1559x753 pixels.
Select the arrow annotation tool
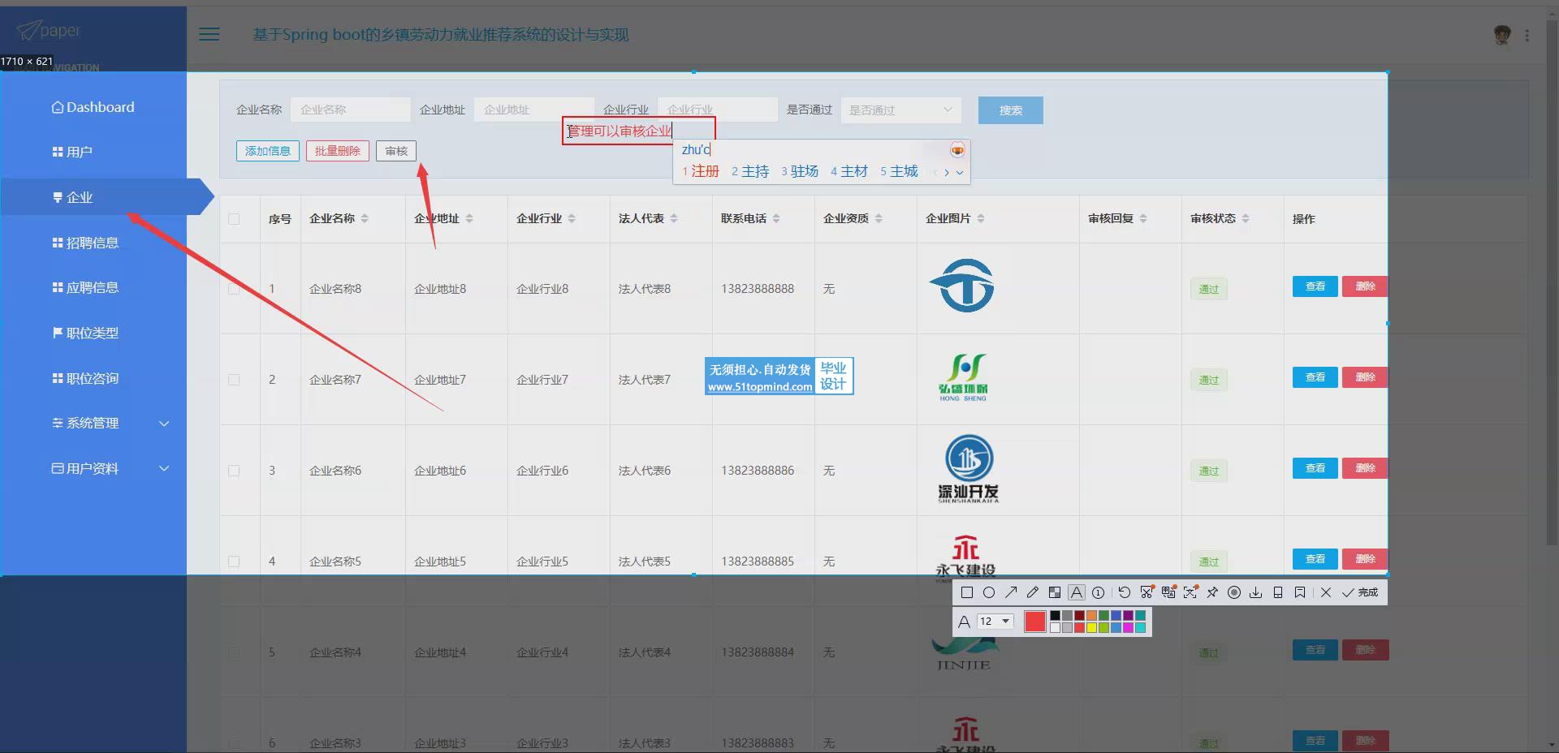pyautogui.click(x=1011, y=592)
